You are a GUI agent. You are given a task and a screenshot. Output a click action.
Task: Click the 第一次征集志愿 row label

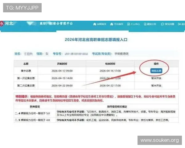[x=26, y=78]
